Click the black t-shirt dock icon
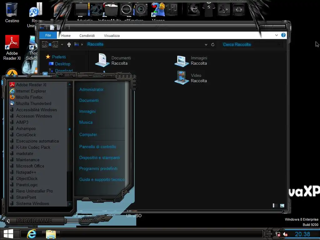Viewport: 320px width, 240px height. pyautogui.click(x=209, y=9)
